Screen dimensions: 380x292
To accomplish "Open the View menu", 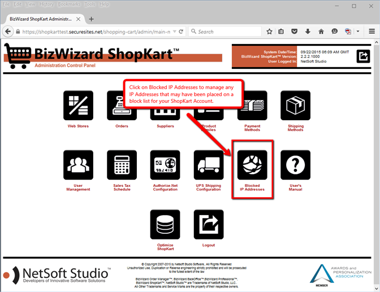I will (31, 5).
